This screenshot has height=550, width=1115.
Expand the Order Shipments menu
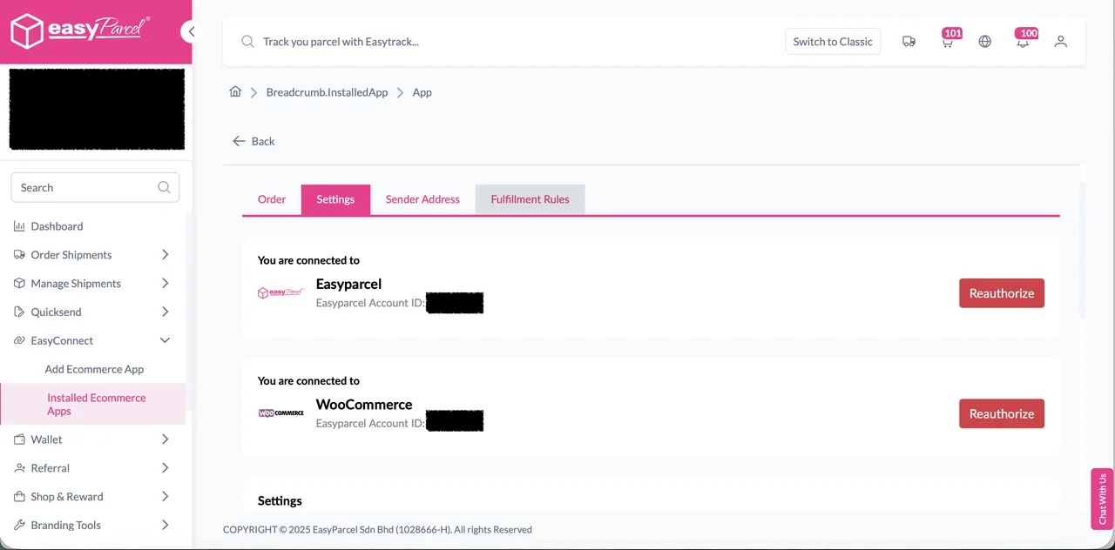click(x=165, y=254)
